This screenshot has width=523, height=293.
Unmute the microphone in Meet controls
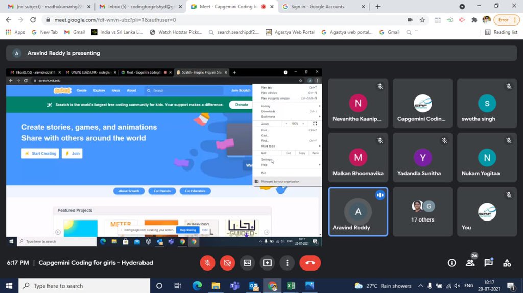click(207, 263)
